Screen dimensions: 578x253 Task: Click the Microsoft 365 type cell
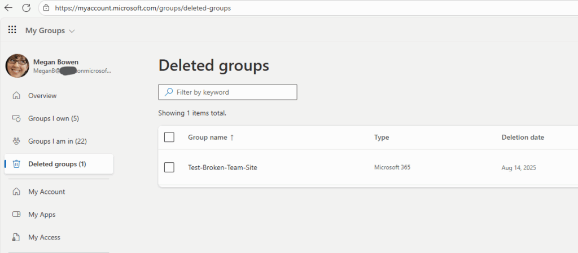(392, 167)
